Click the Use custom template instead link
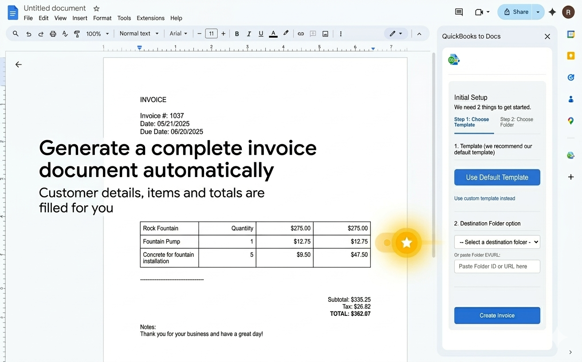582x362 pixels. [484, 198]
